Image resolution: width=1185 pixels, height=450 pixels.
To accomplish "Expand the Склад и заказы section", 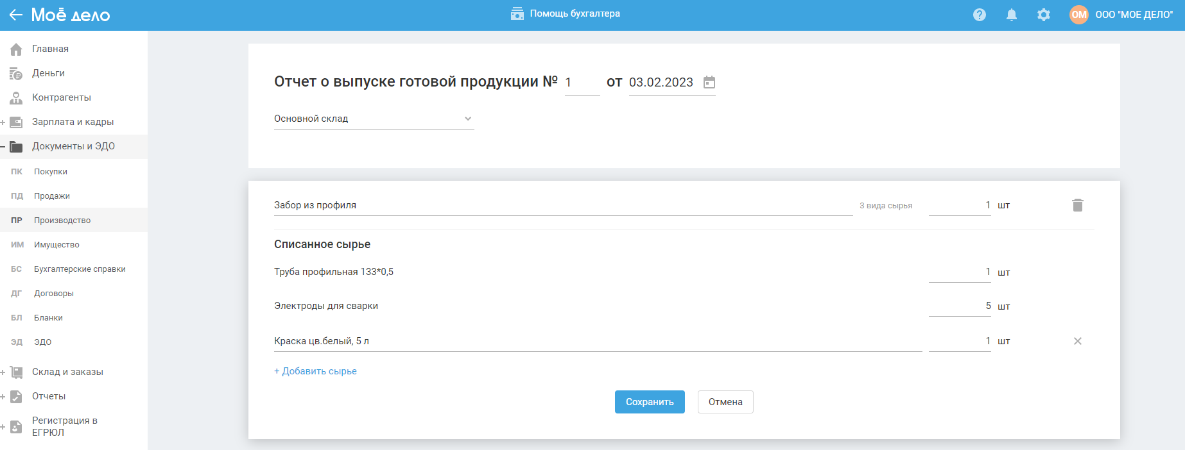I will 3,372.
